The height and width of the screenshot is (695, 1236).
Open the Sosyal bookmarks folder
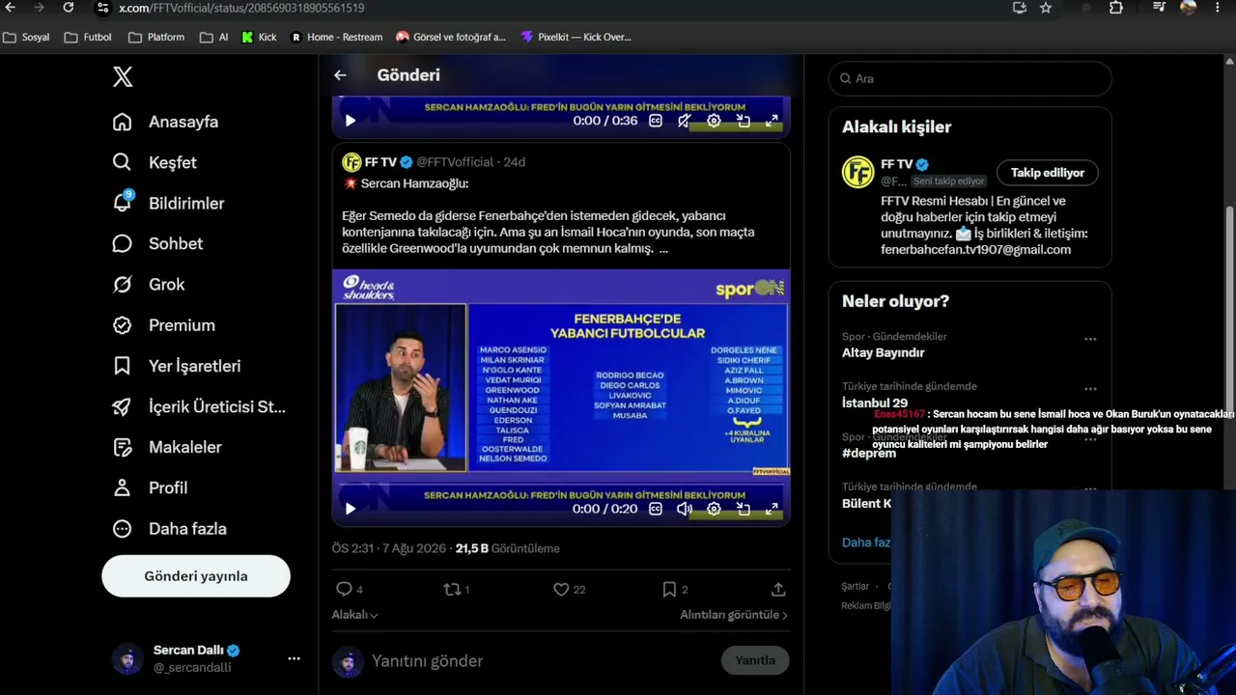(26, 38)
